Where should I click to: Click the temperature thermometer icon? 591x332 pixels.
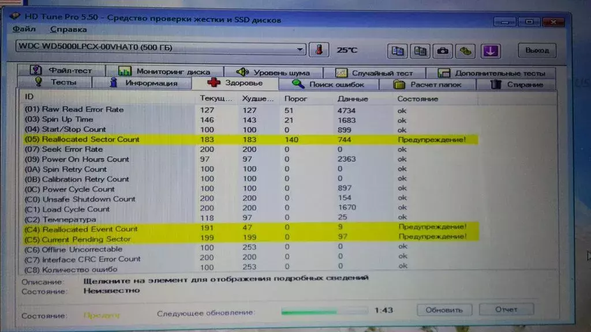coord(319,50)
